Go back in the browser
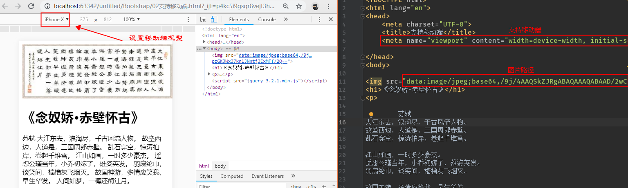This screenshot has height=188, width=628. (x=6, y=7)
